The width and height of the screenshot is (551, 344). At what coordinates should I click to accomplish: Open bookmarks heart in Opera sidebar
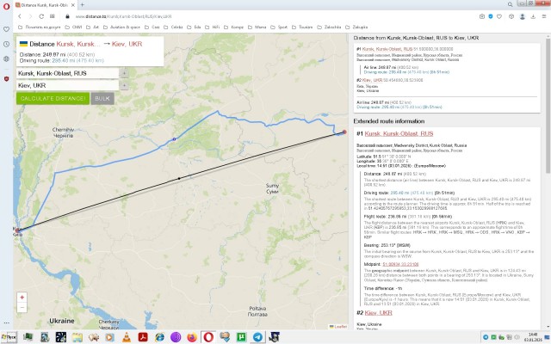6,29
